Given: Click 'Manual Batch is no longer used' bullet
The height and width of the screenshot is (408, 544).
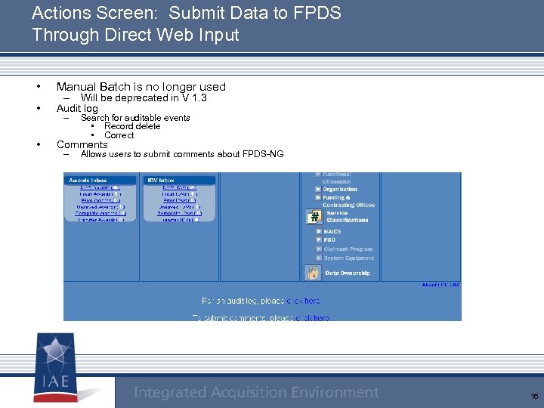Looking at the screenshot, I should click(x=141, y=86).
